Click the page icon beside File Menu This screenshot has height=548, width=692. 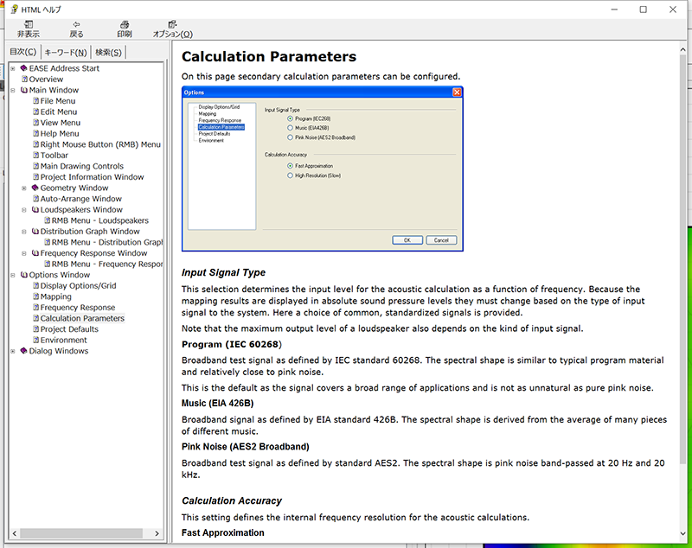[x=36, y=101]
